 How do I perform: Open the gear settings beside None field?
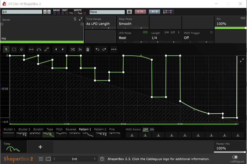coord(129,12)
